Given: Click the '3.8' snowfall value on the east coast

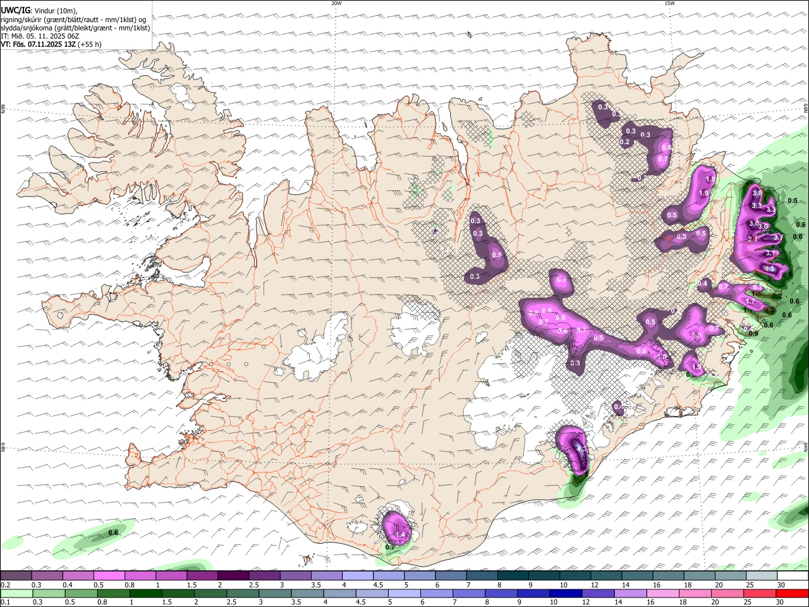Looking at the screenshot, I should click(757, 193).
